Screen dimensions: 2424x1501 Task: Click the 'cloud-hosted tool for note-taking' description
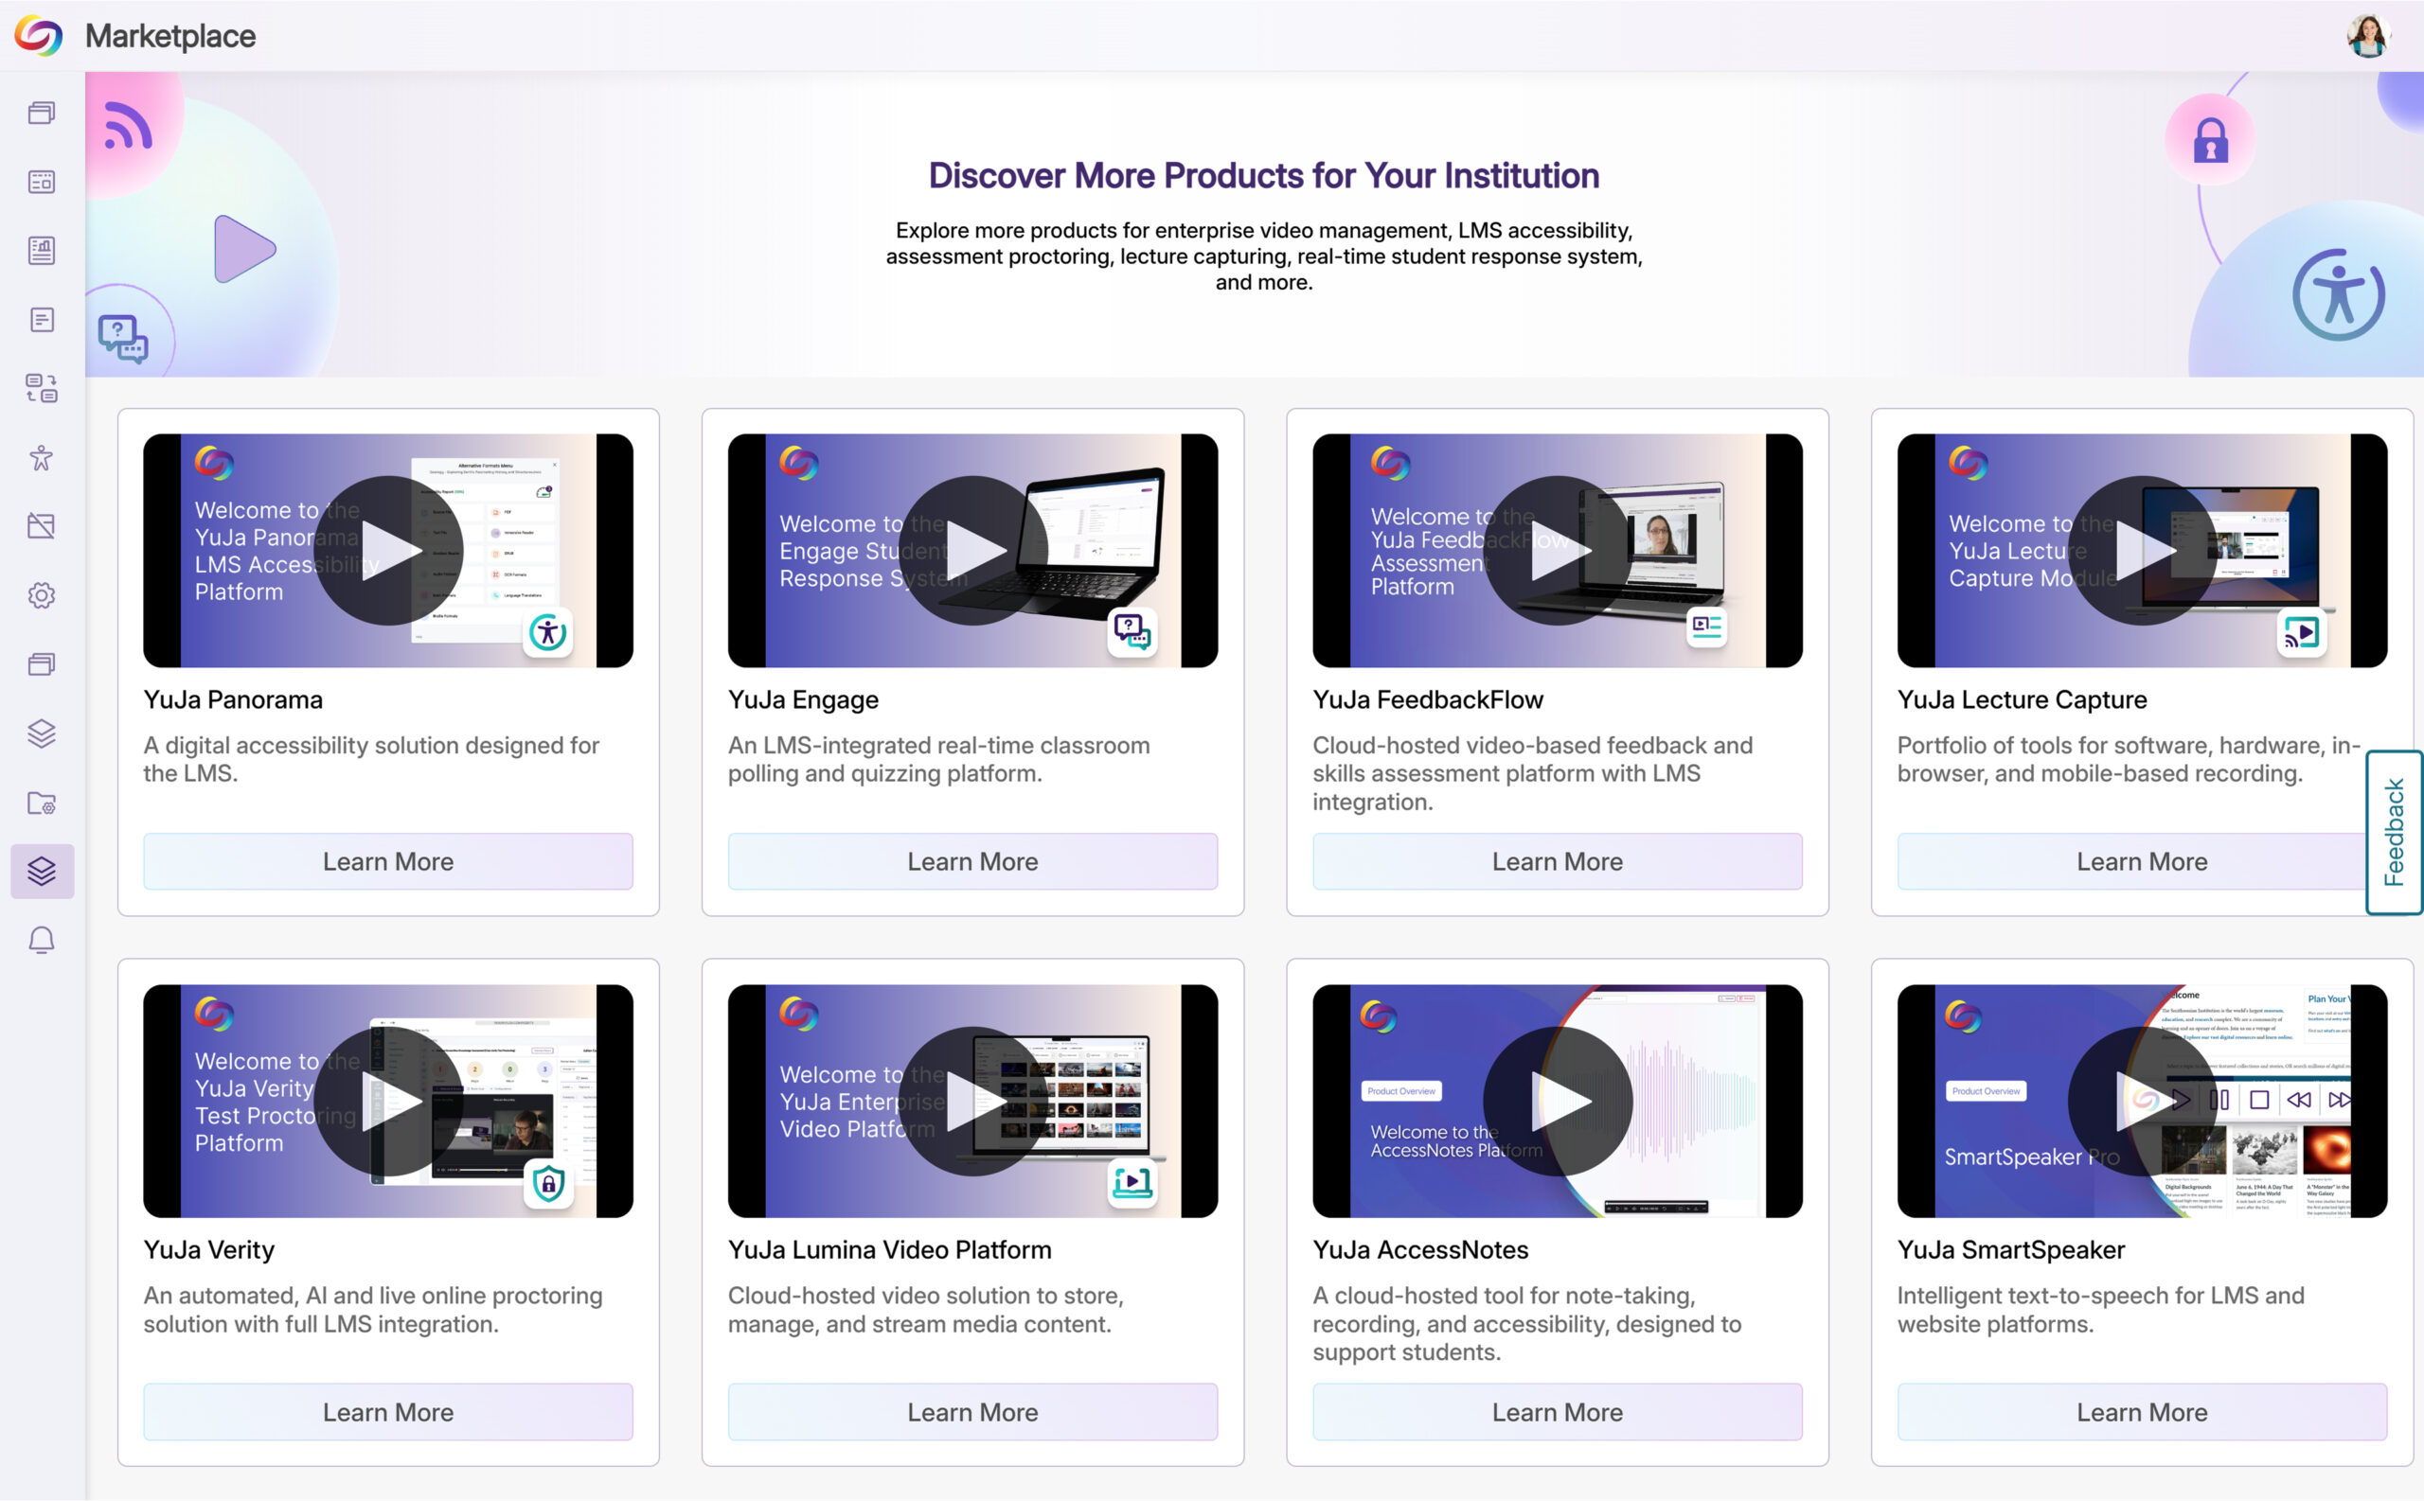[x=1527, y=1323]
